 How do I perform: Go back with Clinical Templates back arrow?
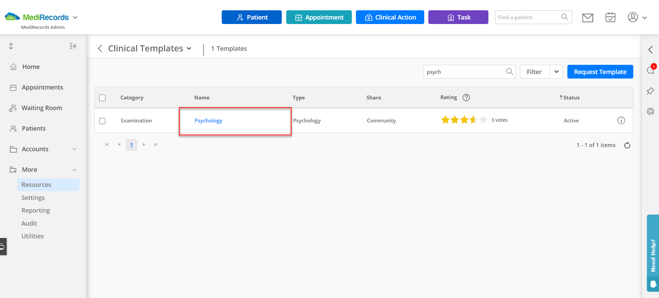100,48
